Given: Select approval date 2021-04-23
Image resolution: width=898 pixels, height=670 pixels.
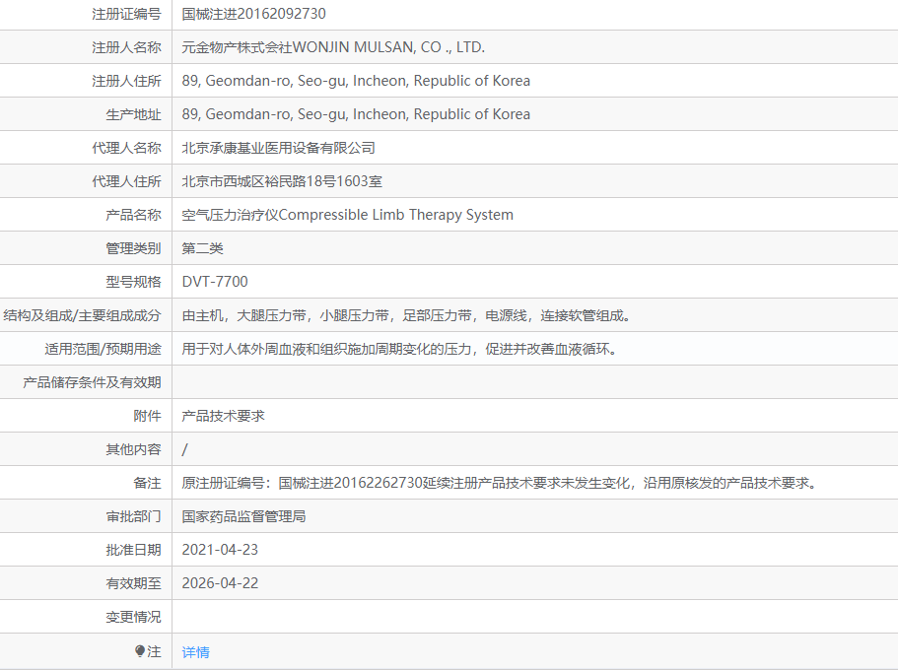Looking at the screenshot, I should tap(220, 550).
